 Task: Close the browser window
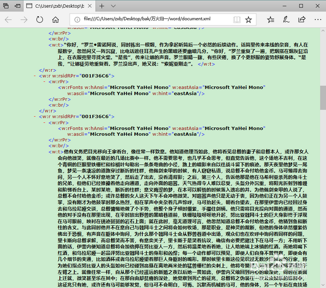pos(317,6)
